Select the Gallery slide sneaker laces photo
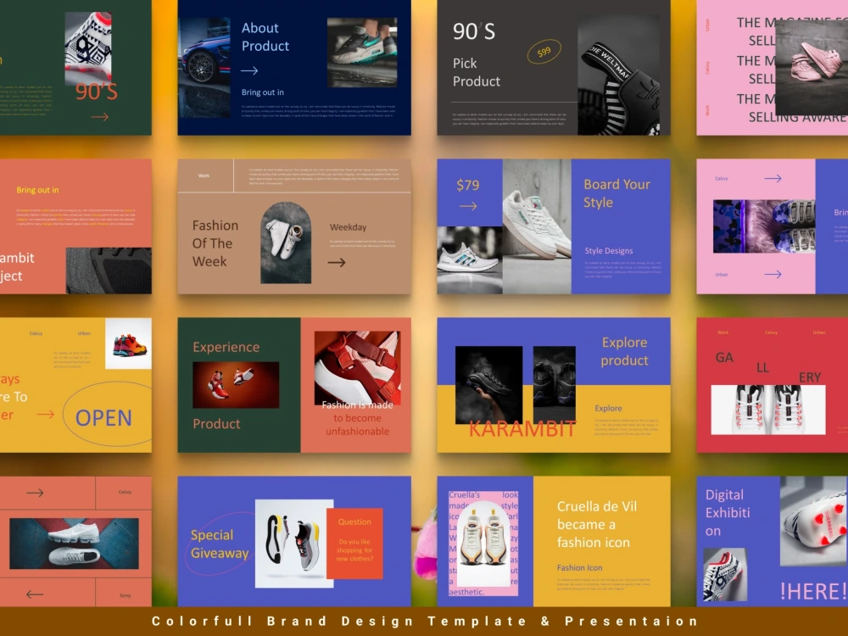Viewport: 848px width, 636px height. coord(768,410)
